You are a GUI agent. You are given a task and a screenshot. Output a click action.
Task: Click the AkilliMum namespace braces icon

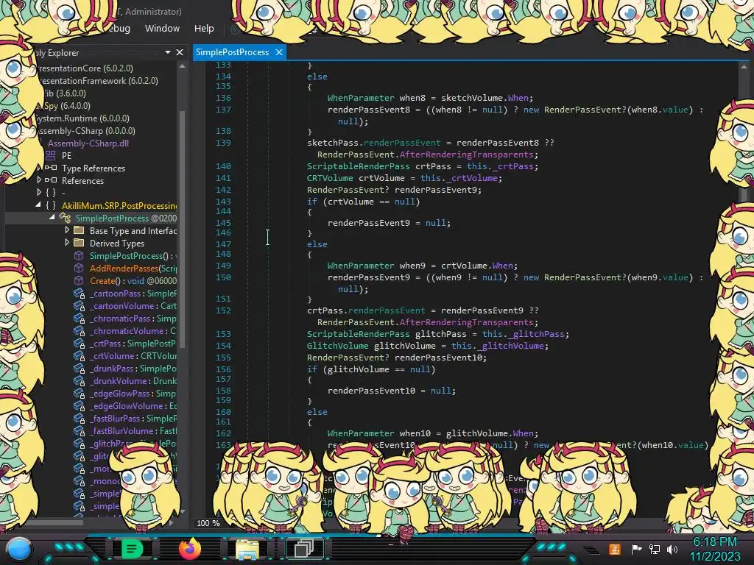51,205
